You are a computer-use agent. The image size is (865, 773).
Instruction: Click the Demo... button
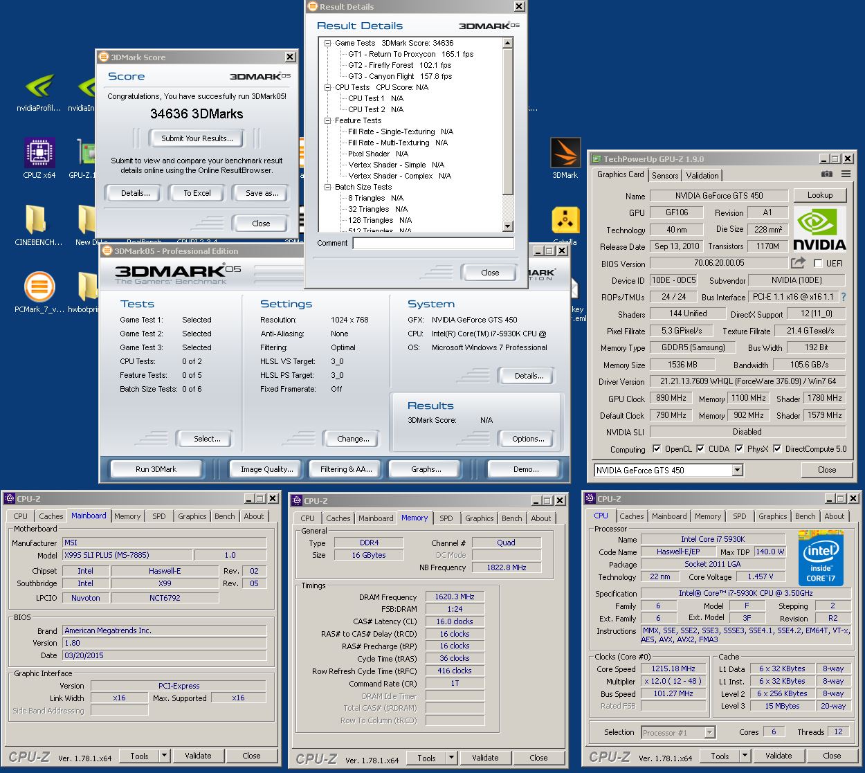coord(526,469)
